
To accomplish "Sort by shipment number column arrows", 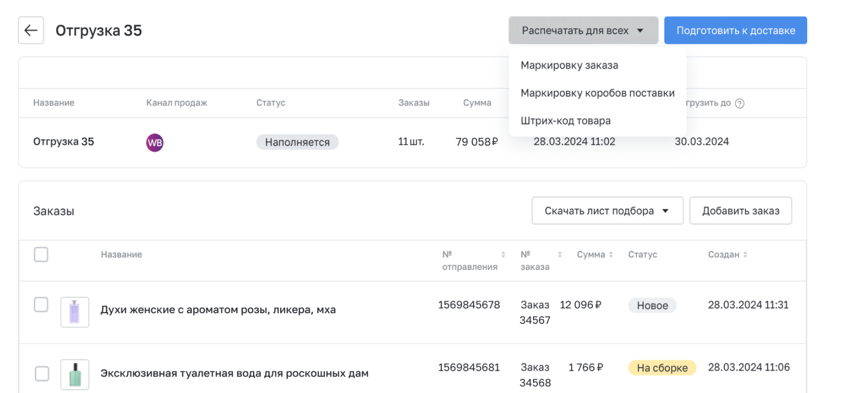I will tap(503, 255).
